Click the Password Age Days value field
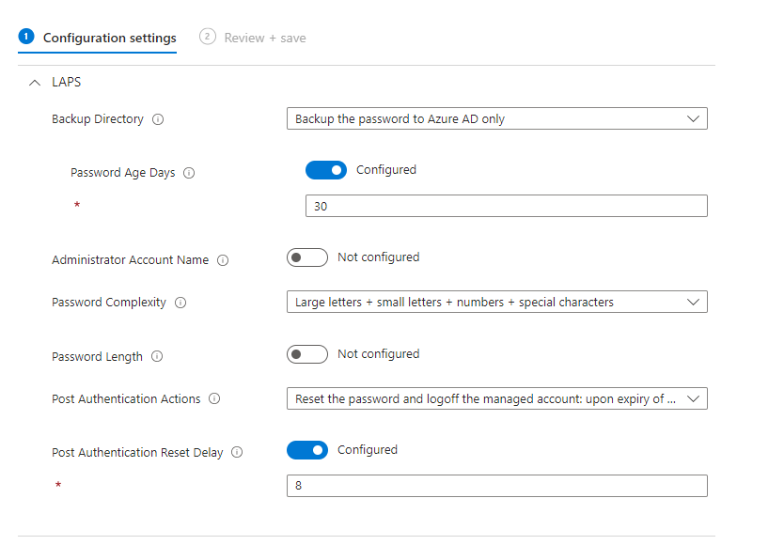 506,206
